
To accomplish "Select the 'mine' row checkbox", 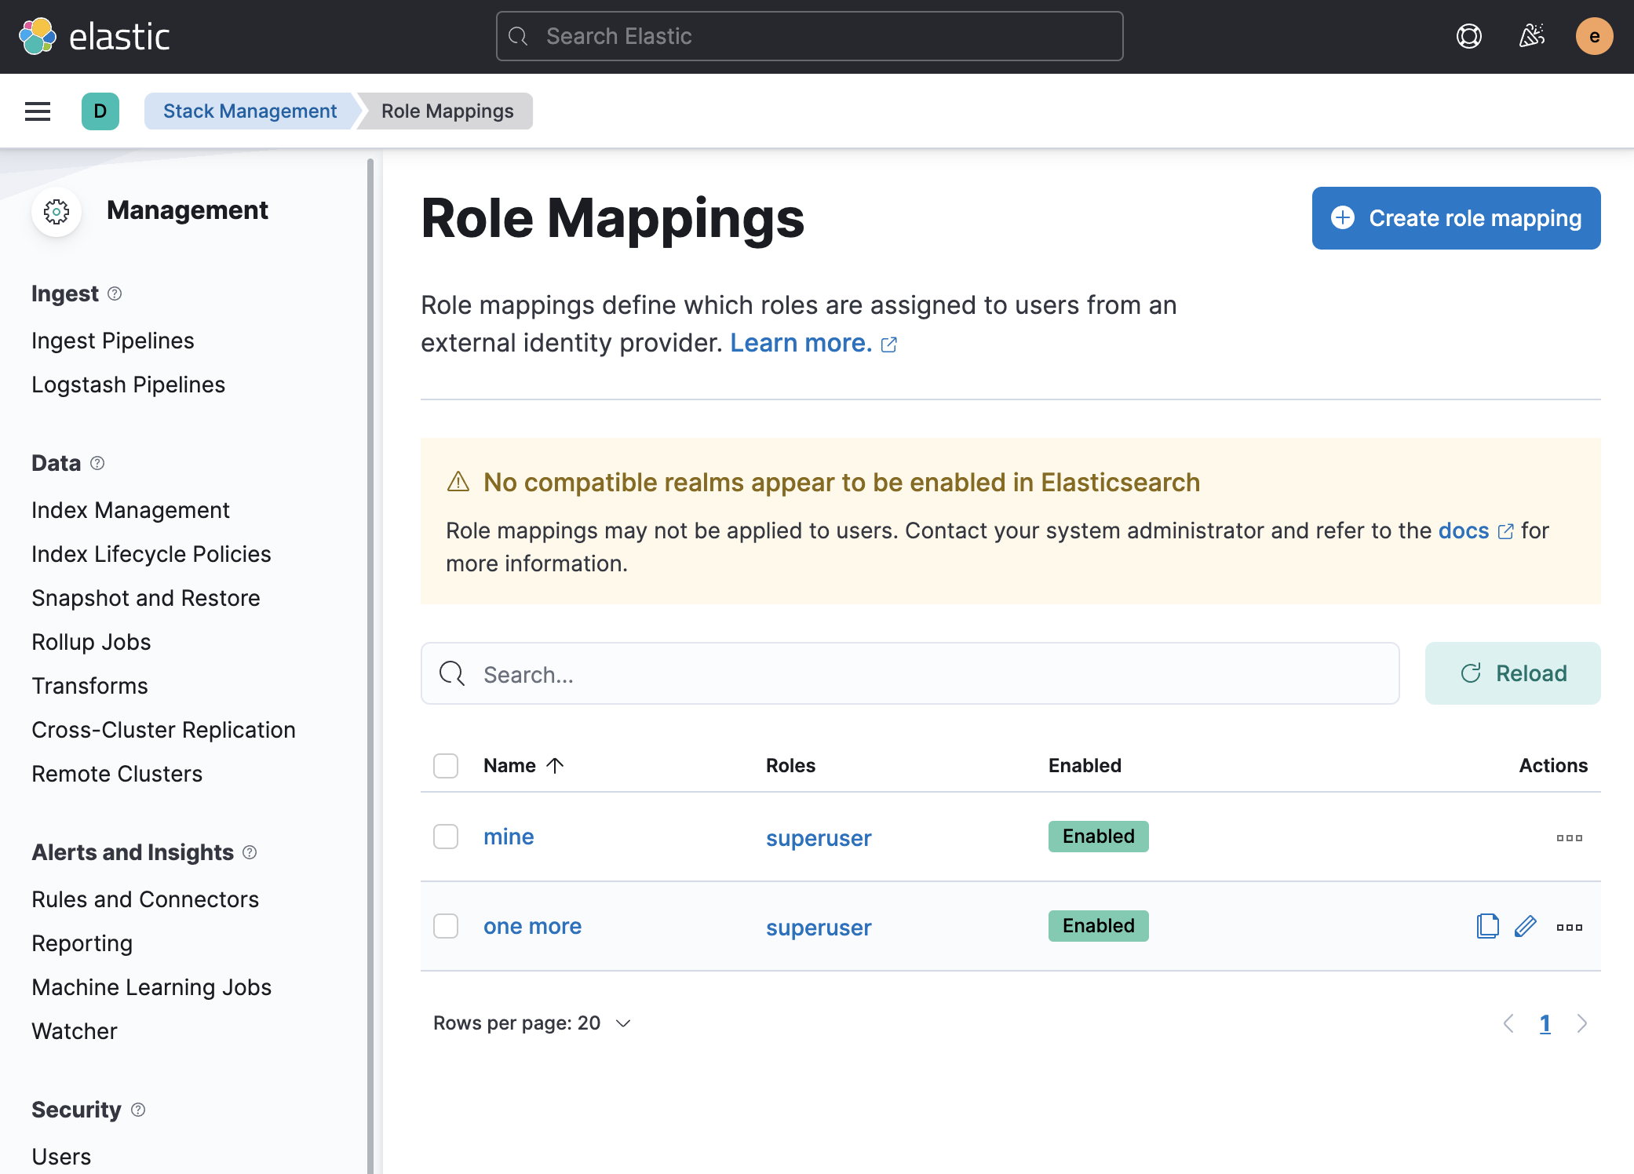I will (x=446, y=837).
